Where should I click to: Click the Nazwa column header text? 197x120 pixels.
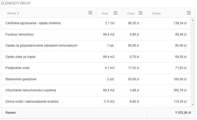pos(11,13)
